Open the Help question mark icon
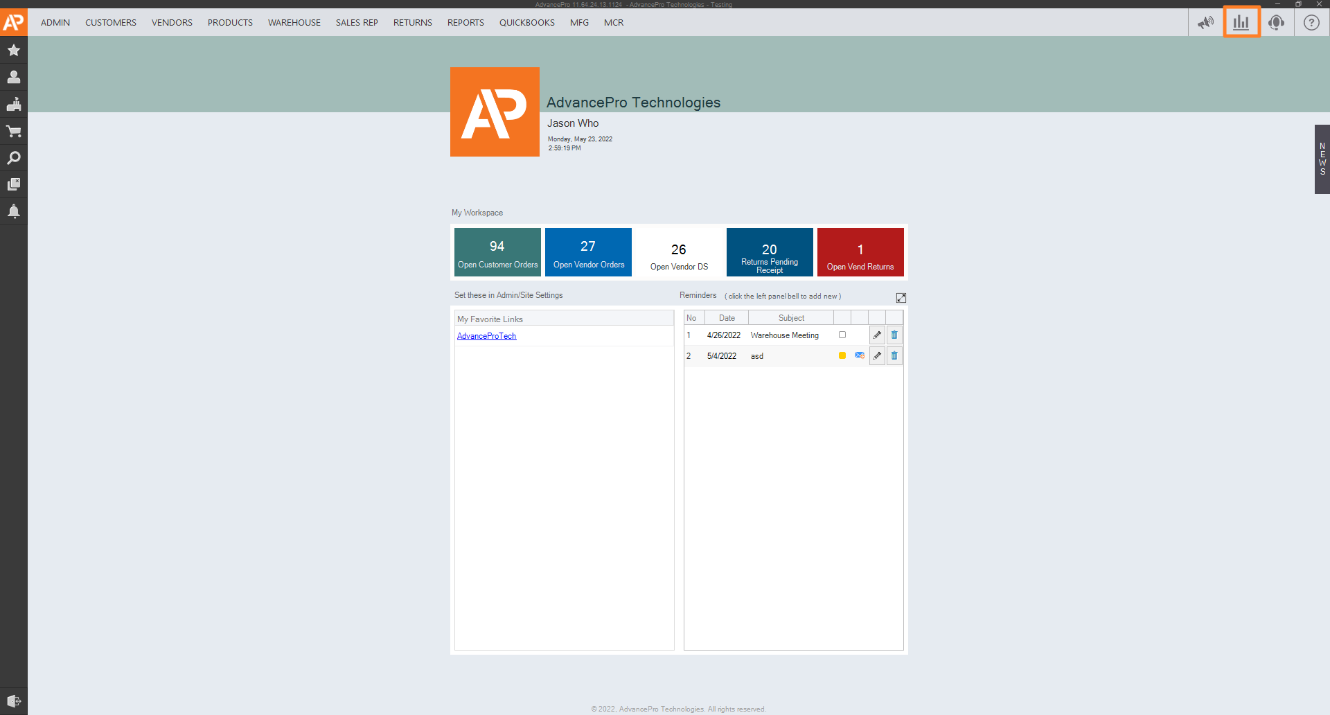The height and width of the screenshot is (715, 1330). (1312, 22)
